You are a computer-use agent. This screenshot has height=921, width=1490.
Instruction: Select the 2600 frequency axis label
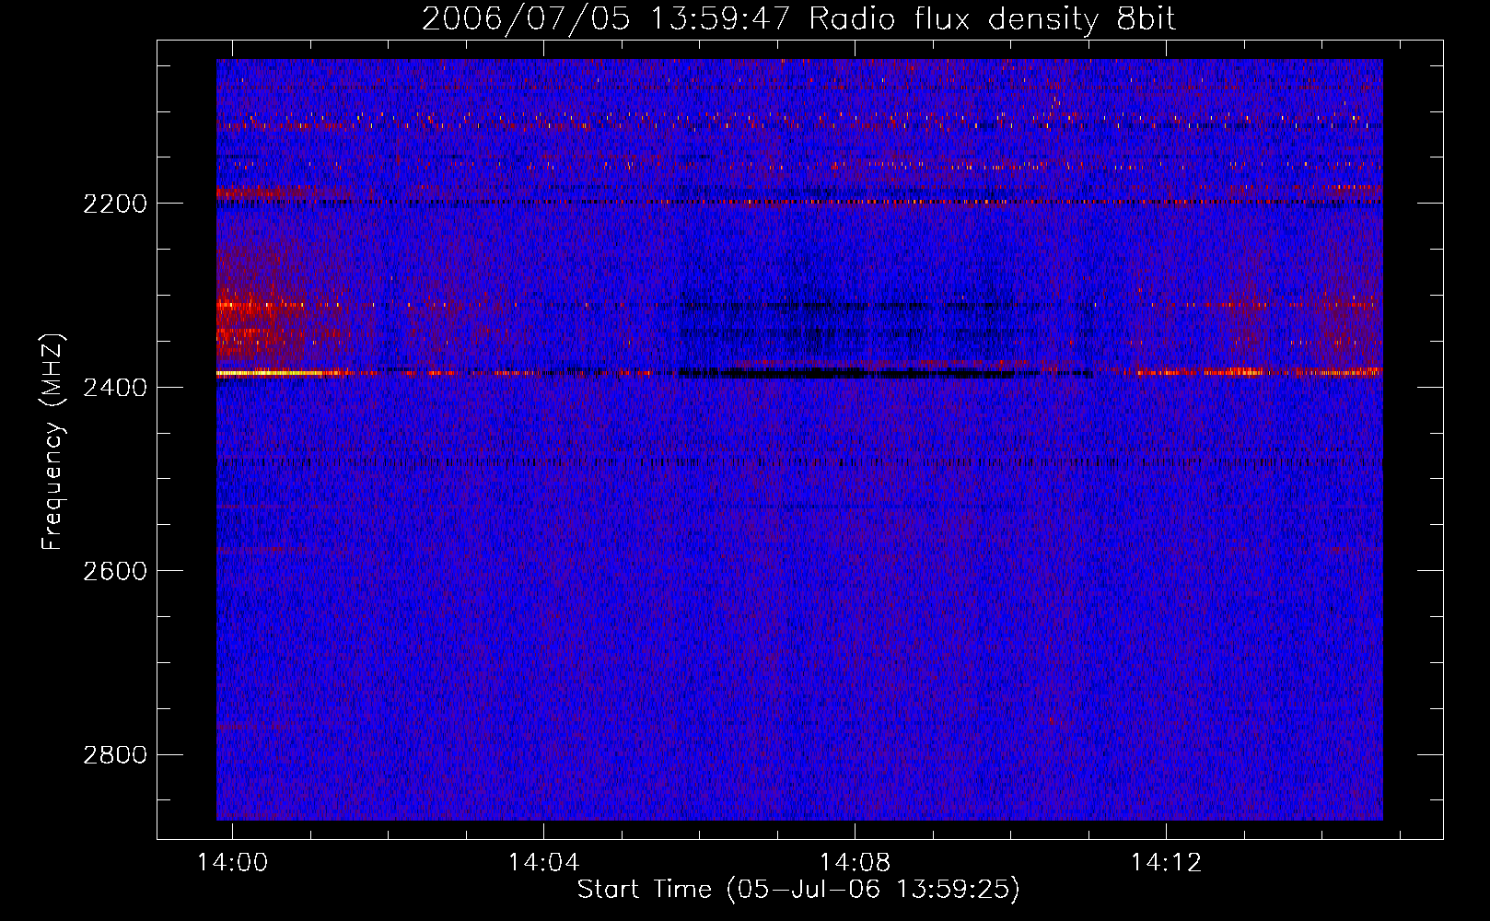coord(115,571)
